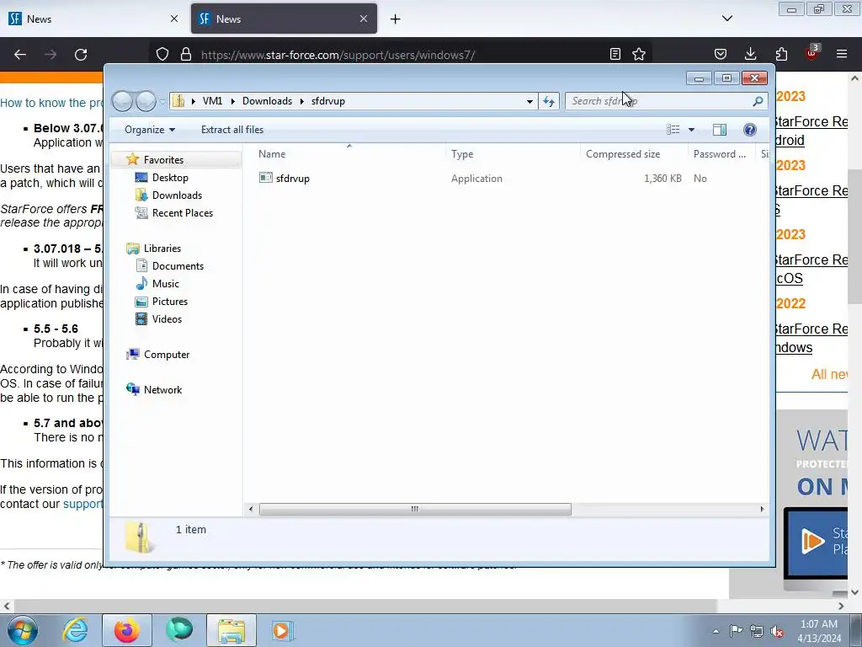Screen dimensions: 862x647
Task: Select Network in the navigation pane
Action: 162,389
